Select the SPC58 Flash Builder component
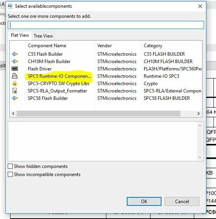The image size is (216, 219). tap(48, 98)
